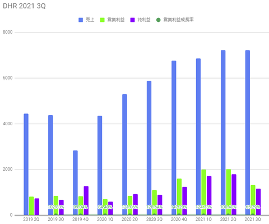
Task: Select the blue sales bar for 2020 1Q
Action: pos(100,166)
